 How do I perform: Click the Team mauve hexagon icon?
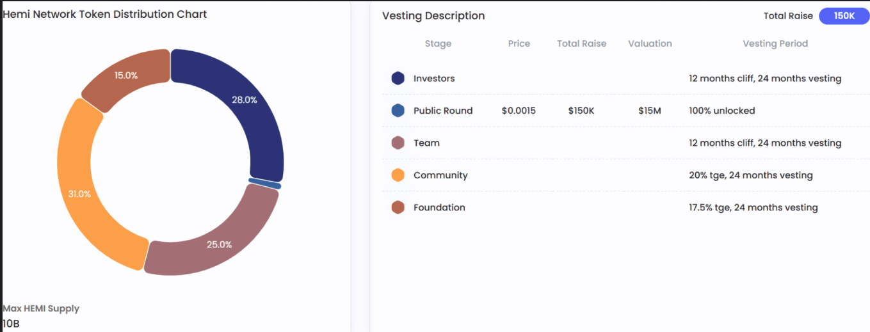pyautogui.click(x=398, y=143)
